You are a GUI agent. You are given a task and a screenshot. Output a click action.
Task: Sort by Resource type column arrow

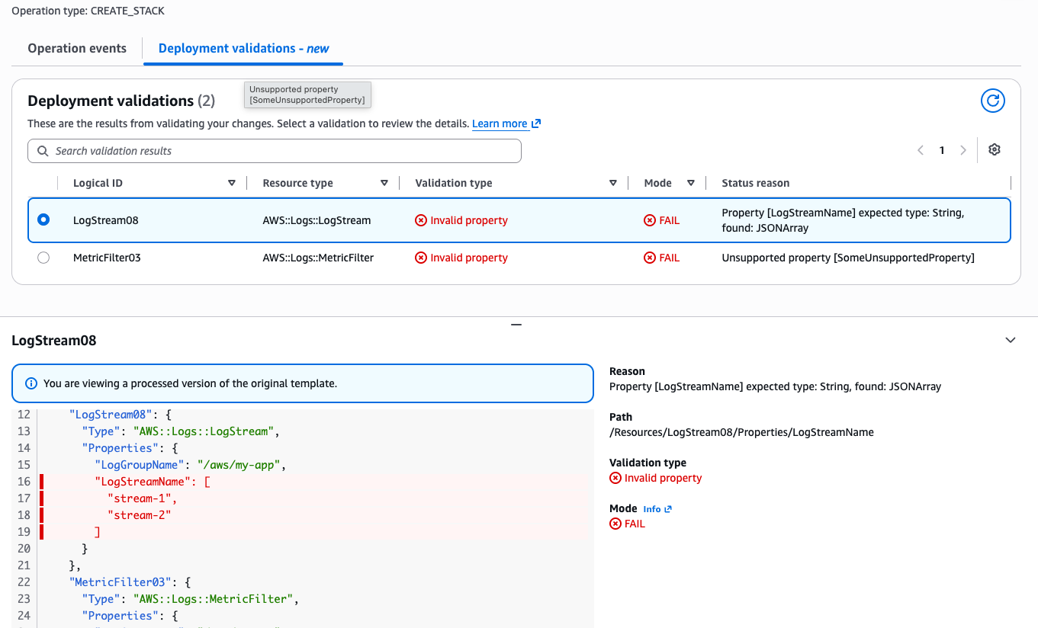coord(384,183)
